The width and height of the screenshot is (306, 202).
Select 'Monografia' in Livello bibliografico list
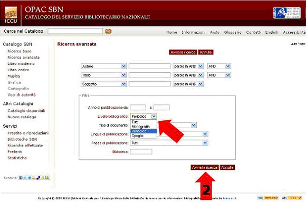144,127
